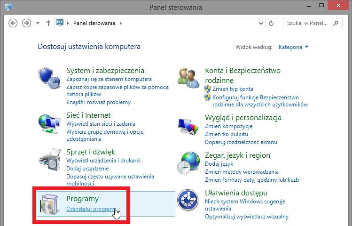352x226 pixels.
Task: Open the Kategoria view dropdown
Action: pyautogui.click(x=293, y=47)
